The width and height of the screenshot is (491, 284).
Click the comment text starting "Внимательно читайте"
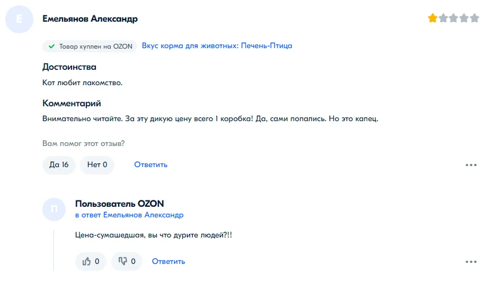pyautogui.click(x=210, y=118)
